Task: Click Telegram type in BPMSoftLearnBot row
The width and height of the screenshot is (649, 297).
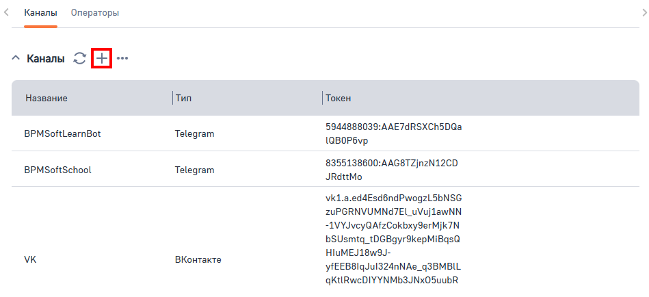Action: pos(195,134)
